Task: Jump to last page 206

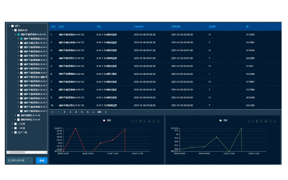Action: tap(99, 112)
